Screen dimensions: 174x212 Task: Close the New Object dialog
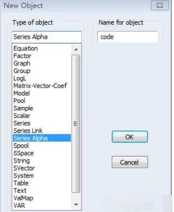click(160, 6)
